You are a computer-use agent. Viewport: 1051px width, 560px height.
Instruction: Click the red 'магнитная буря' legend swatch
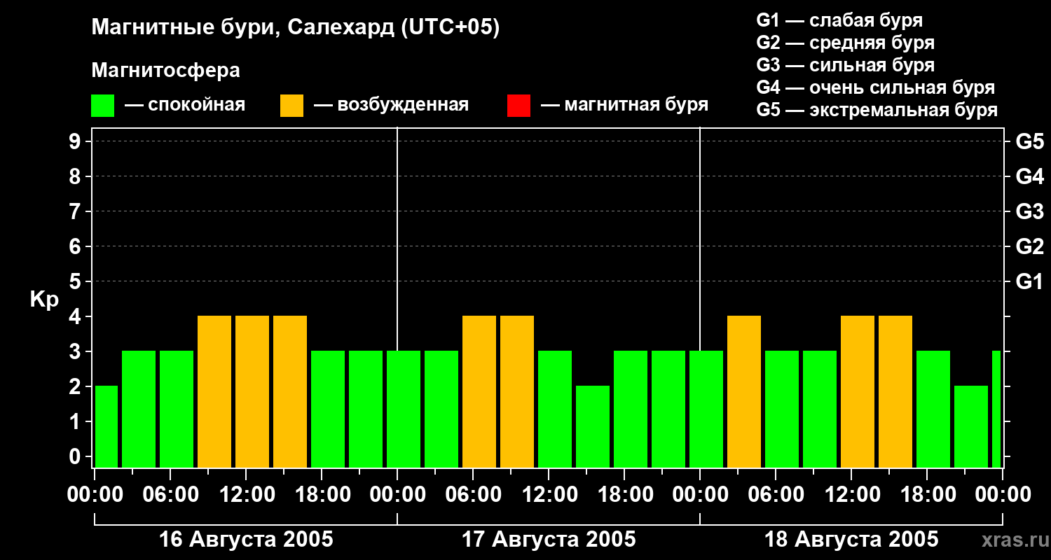518,106
